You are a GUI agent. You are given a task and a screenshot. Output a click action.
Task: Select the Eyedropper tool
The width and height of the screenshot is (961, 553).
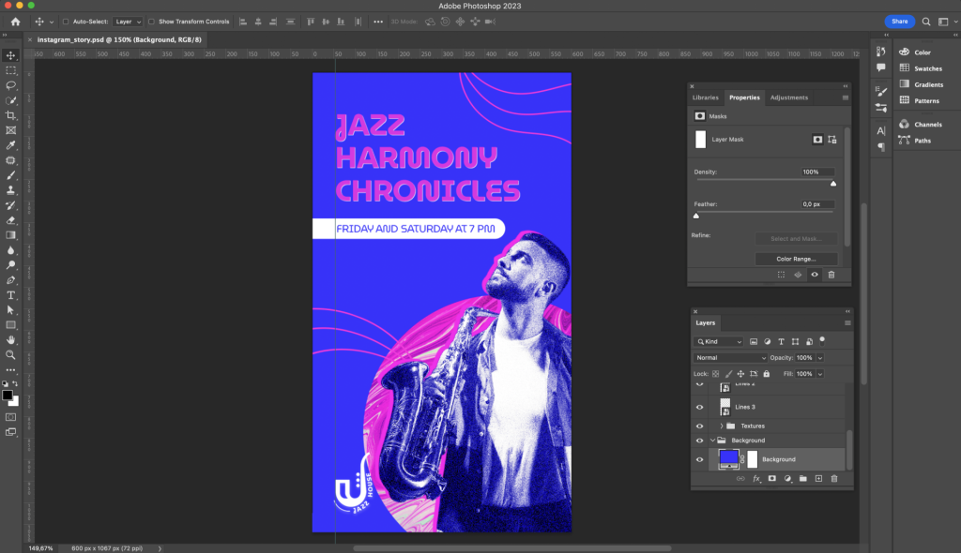tap(11, 145)
